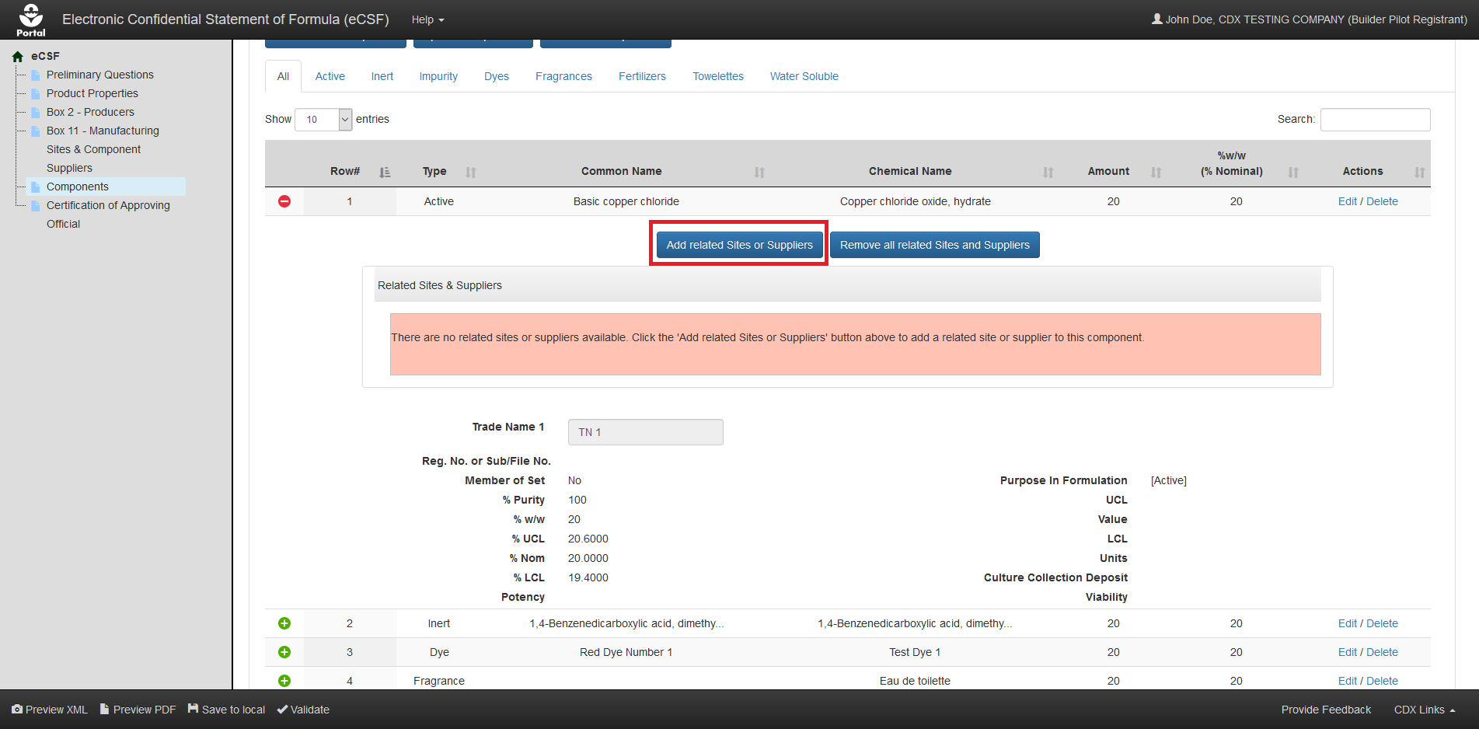Image resolution: width=1479 pixels, height=729 pixels.
Task: Switch to the Dyes tab
Action: pos(497,76)
